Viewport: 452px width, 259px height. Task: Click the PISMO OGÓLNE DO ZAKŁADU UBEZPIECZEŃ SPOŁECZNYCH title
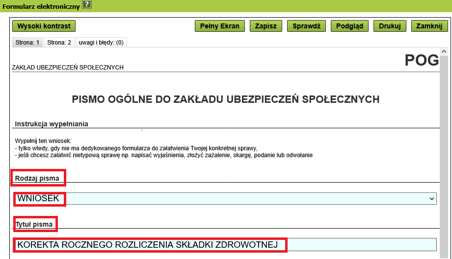click(225, 99)
